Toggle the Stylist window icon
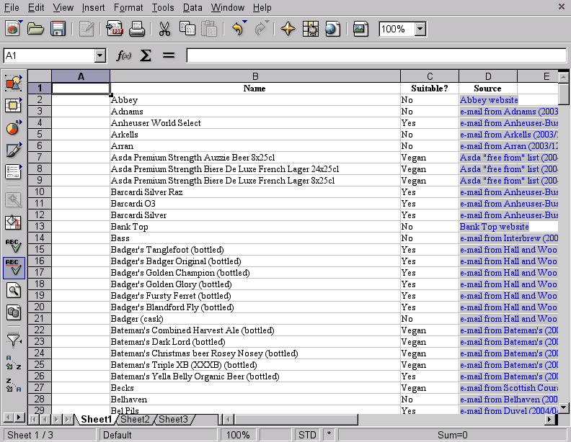The image size is (571, 442). coord(310,29)
